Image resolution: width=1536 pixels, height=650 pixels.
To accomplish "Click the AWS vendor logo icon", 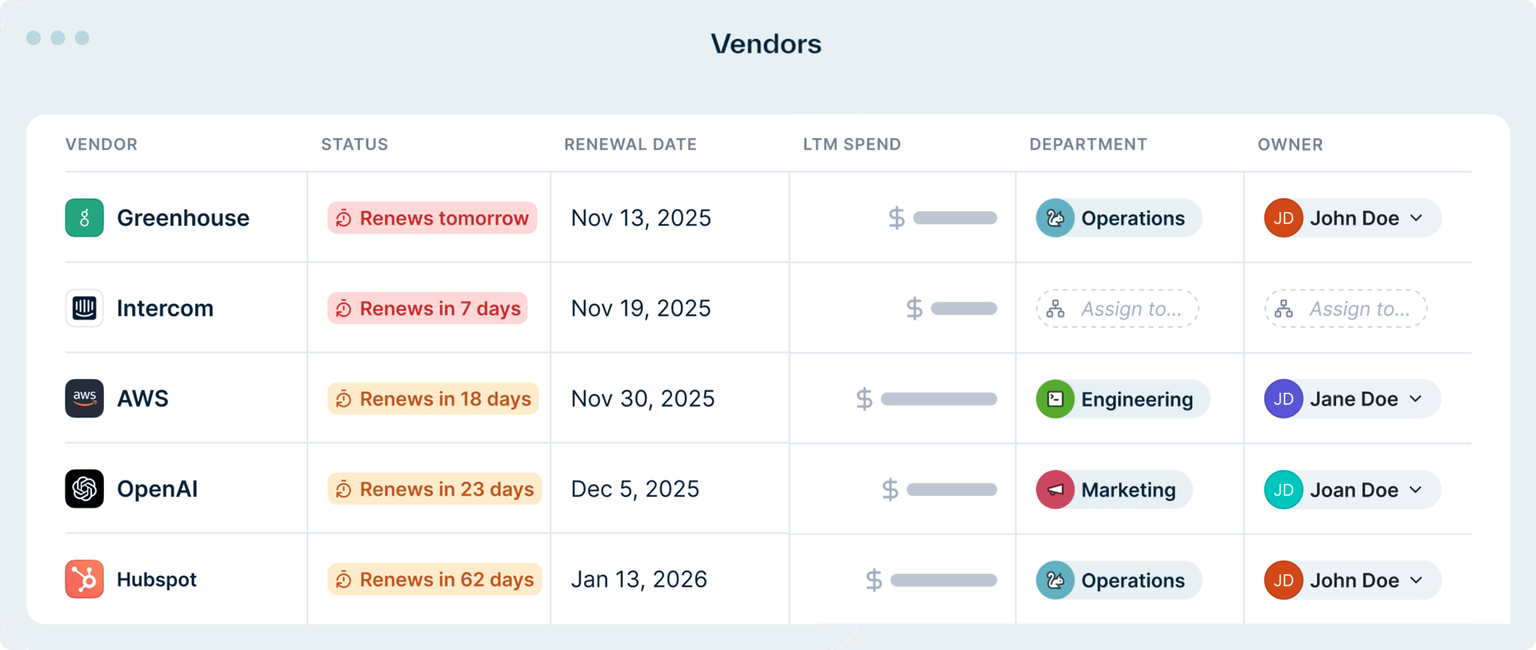I will pos(84,398).
